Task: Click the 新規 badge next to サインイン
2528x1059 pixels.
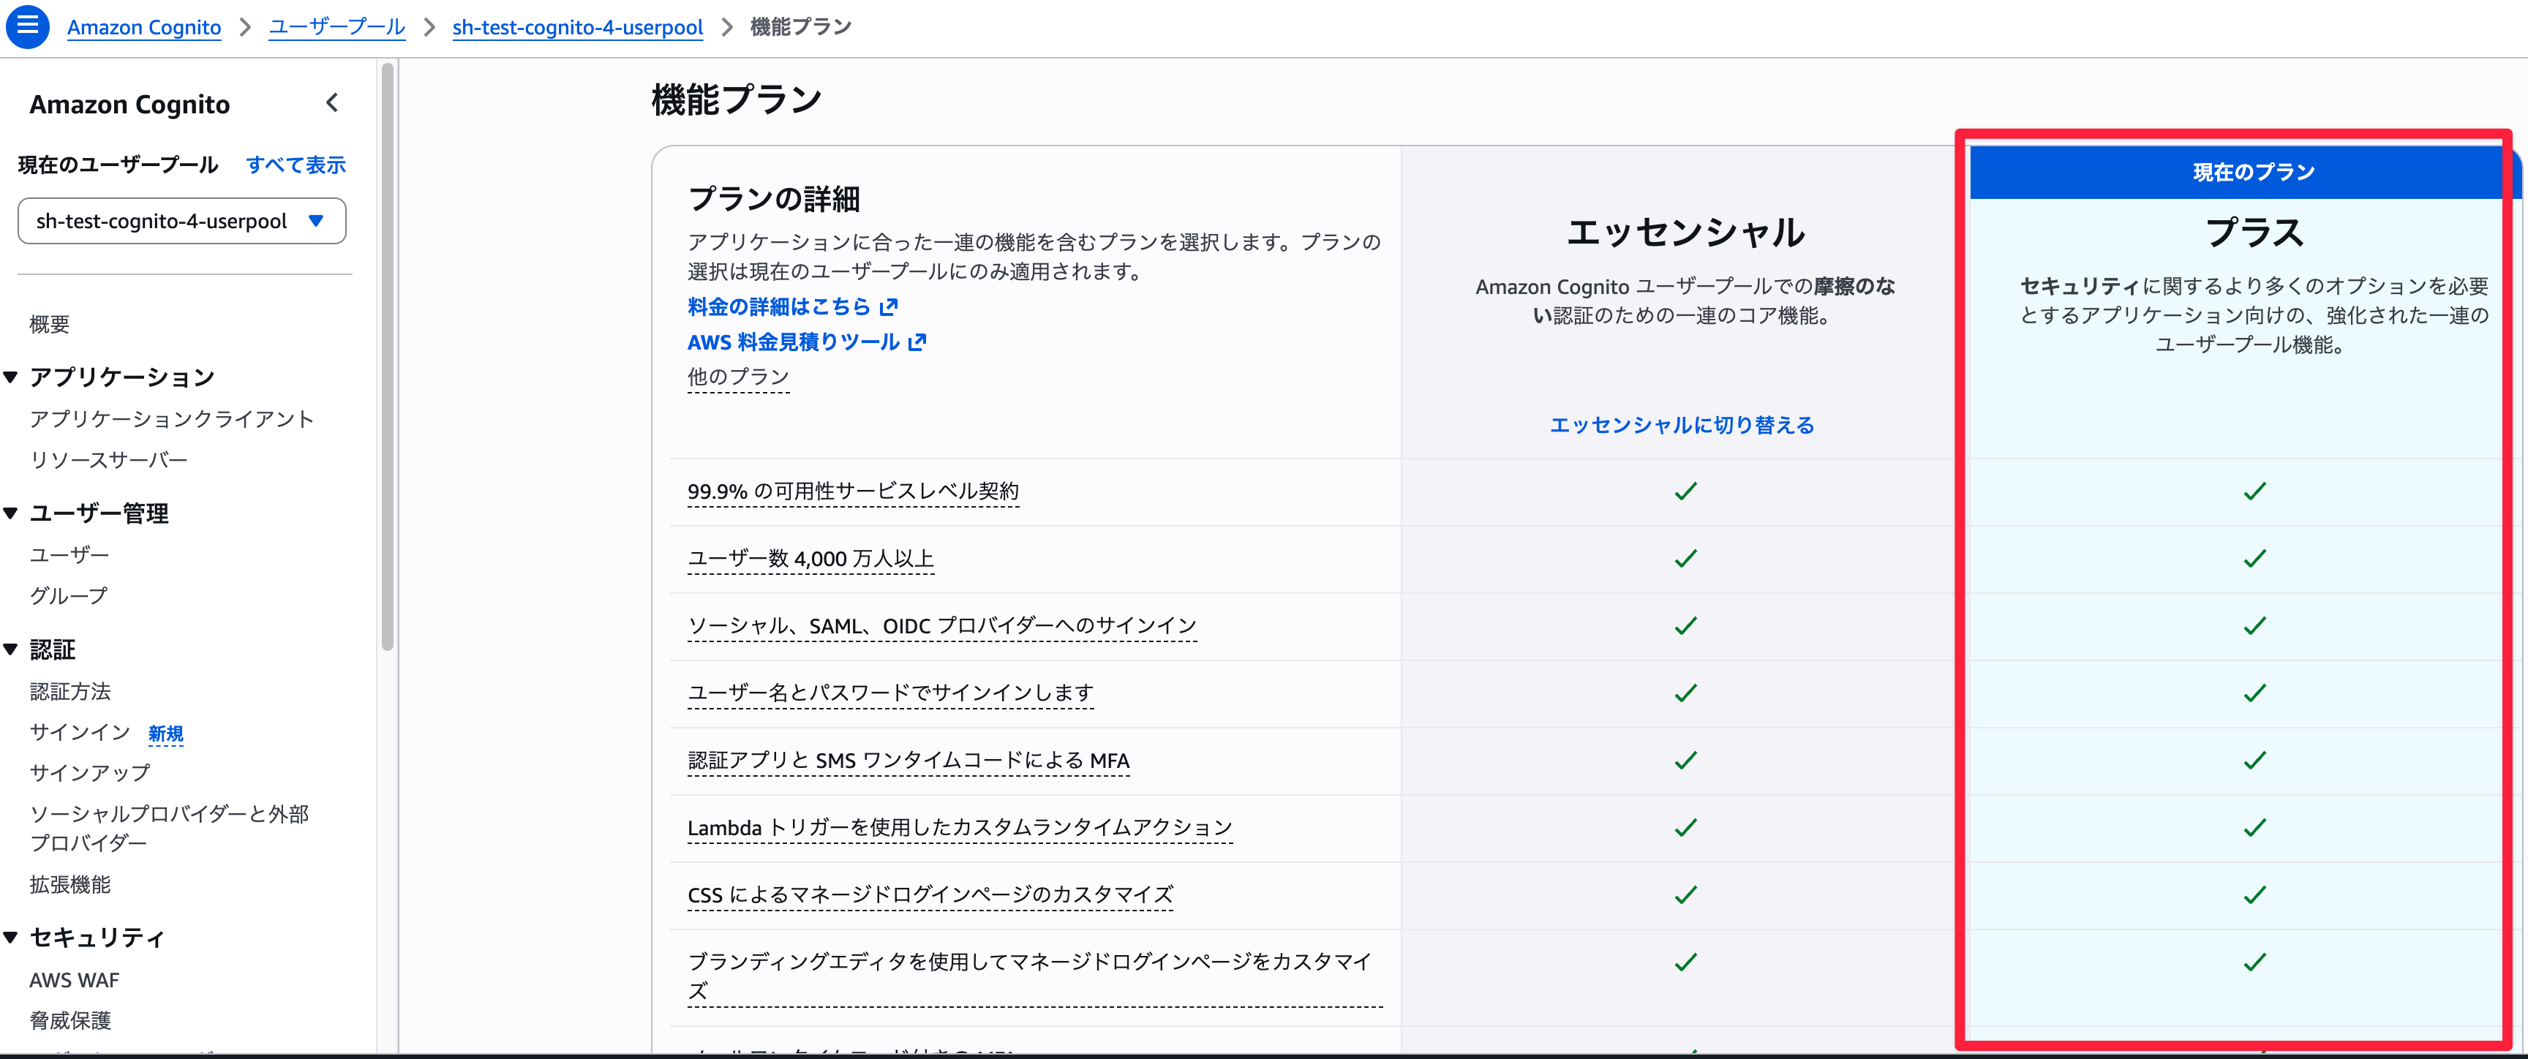Action: click(x=166, y=733)
